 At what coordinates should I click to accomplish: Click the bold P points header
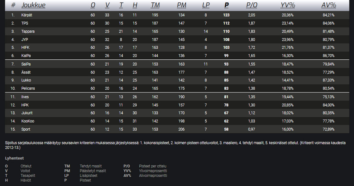tap(226, 5)
